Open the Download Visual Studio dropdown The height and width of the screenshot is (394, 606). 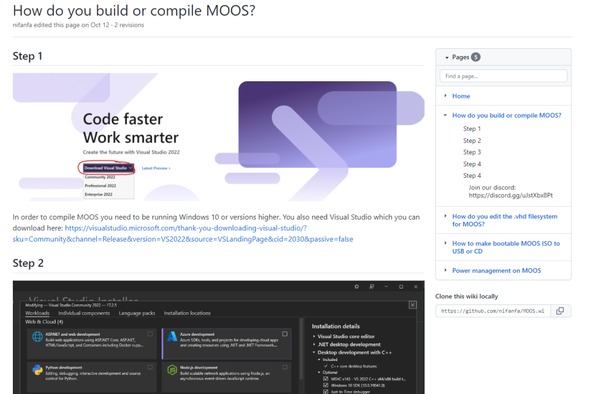point(108,168)
